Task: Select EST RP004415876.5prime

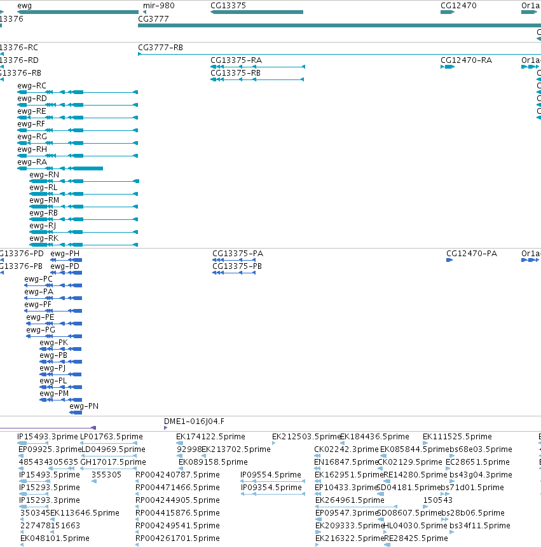Action: tap(137, 519)
